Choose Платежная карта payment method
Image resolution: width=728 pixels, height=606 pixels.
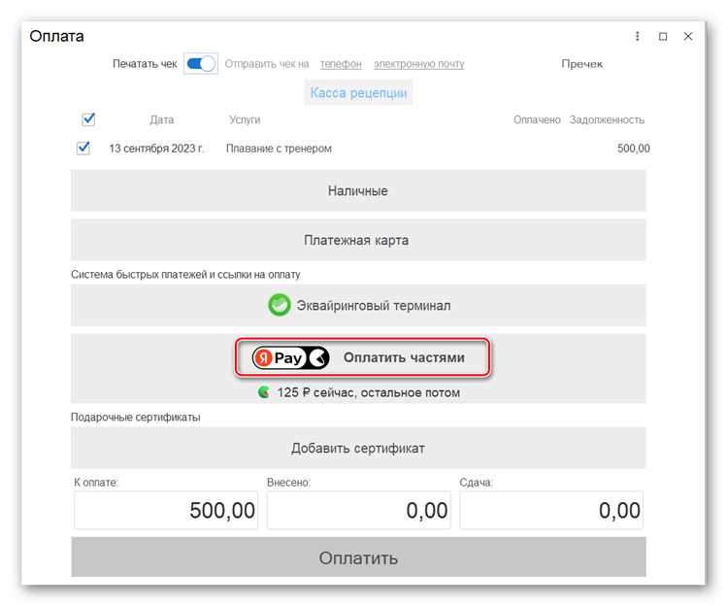click(358, 241)
